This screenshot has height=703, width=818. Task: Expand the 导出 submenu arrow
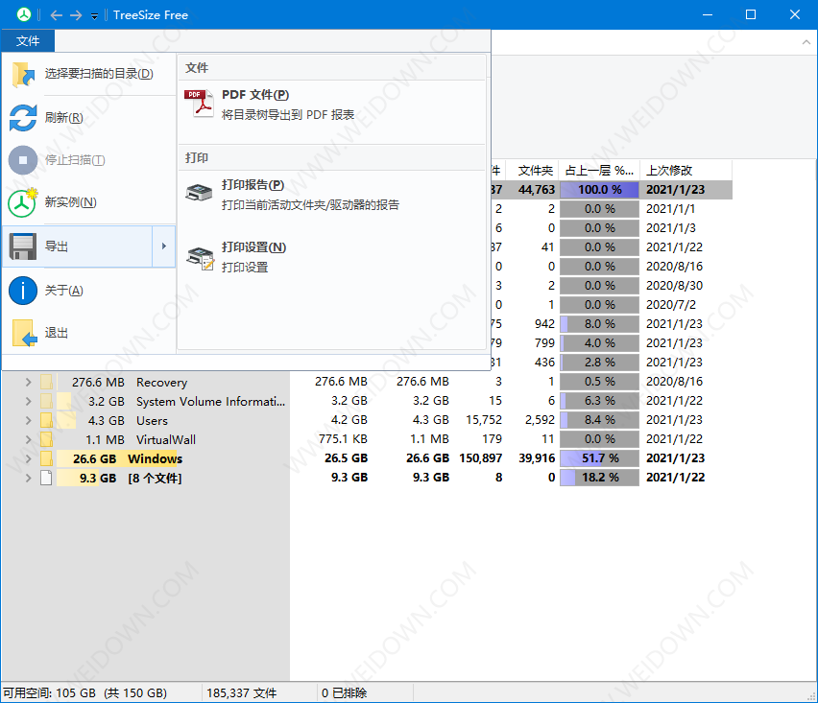[164, 246]
